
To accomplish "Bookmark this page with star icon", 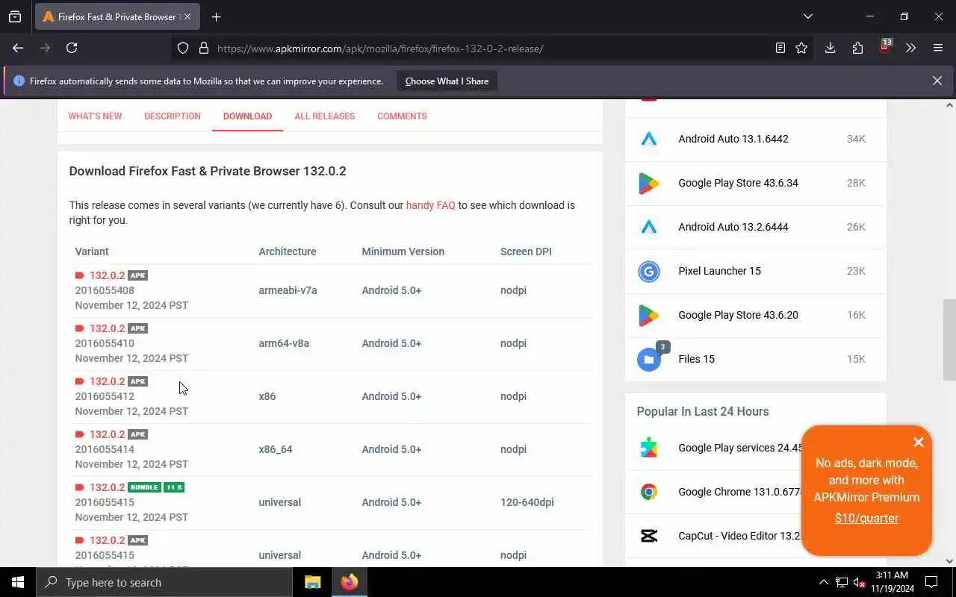I will pos(801,49).
